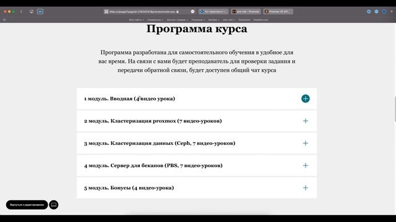
Task: Click '2 модуль. Кластеризация proxmox' row title
Action: (153, 121)
